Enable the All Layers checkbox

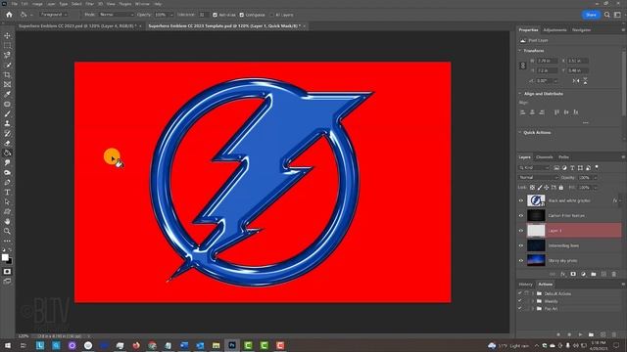[x=271, y=15]
